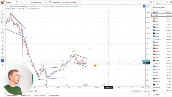Open the chart type candles selector

click(x=26, y=2)
